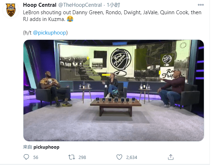Like the tweet with heart icon
This screenshot has width=217, height=165.
pos(119,157)
